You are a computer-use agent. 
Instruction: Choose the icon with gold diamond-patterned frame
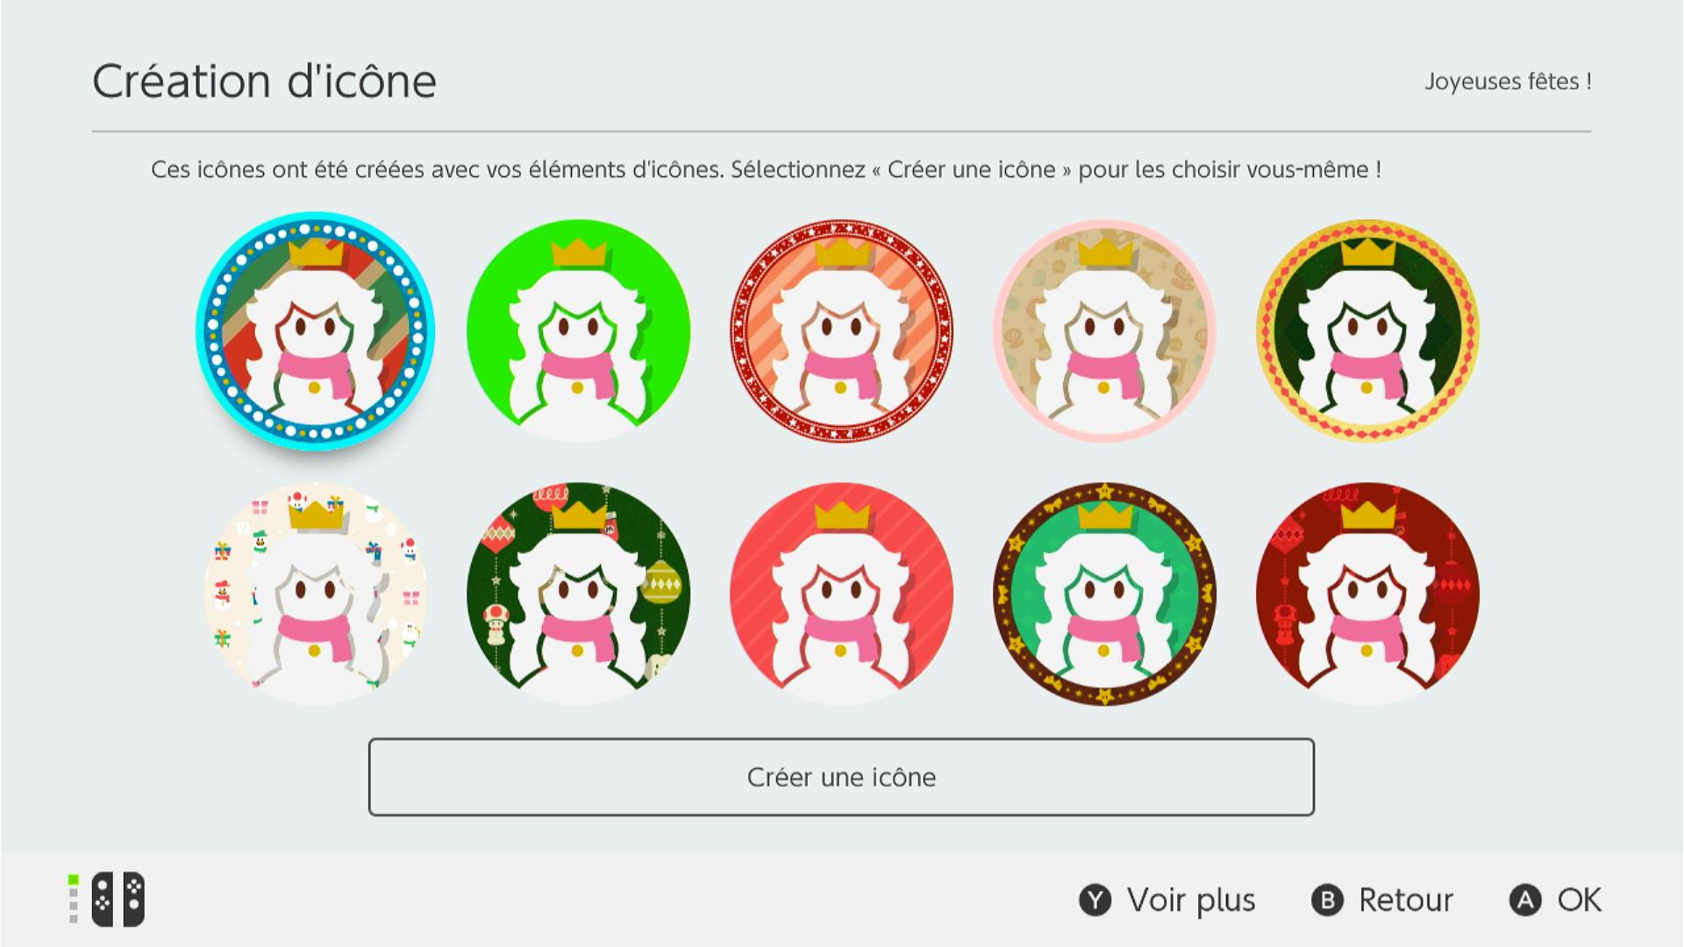[1367, 331]
